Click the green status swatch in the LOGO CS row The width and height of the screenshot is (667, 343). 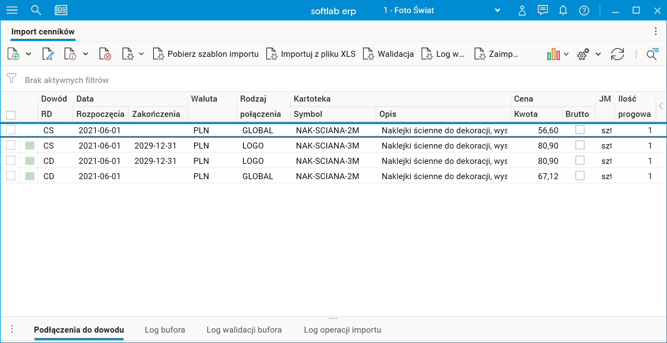pos(30,146)
